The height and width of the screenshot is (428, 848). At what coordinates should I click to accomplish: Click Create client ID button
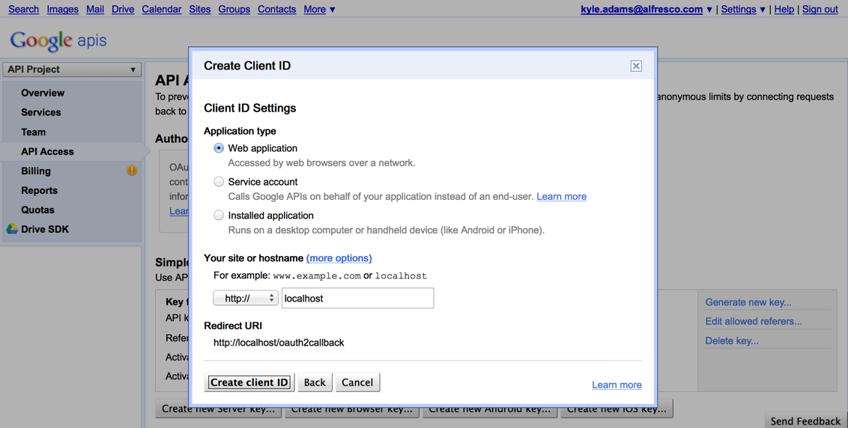coord(249,382)
